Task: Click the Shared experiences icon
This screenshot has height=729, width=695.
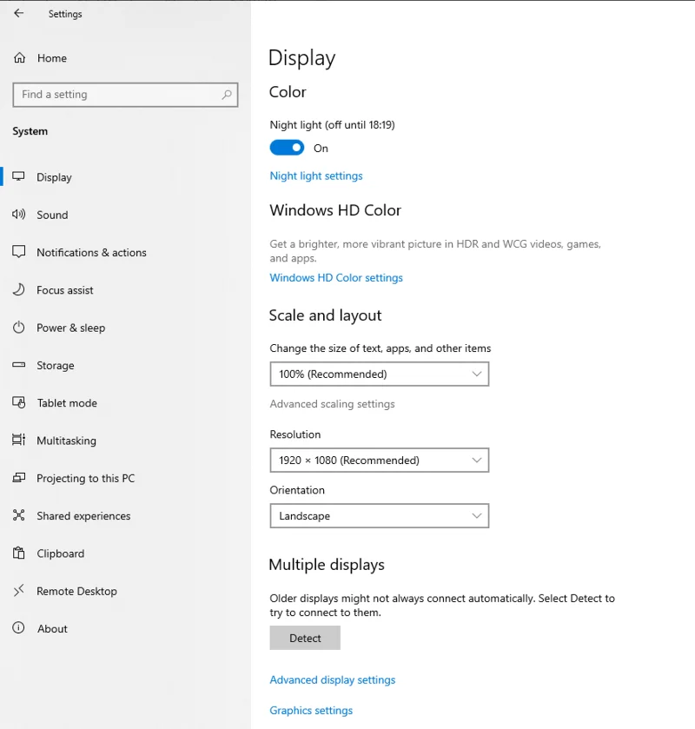Action: click(18, 515)
